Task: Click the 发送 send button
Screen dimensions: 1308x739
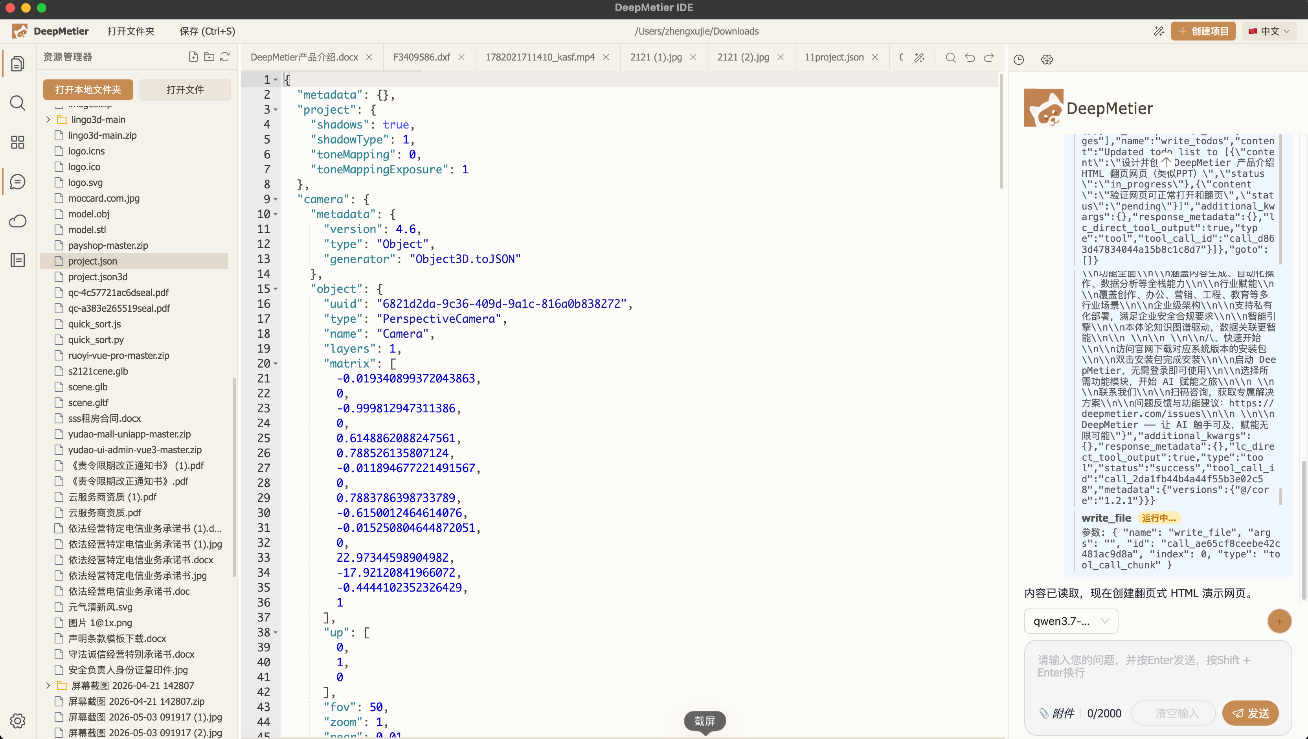Action: click(1250, 713)
